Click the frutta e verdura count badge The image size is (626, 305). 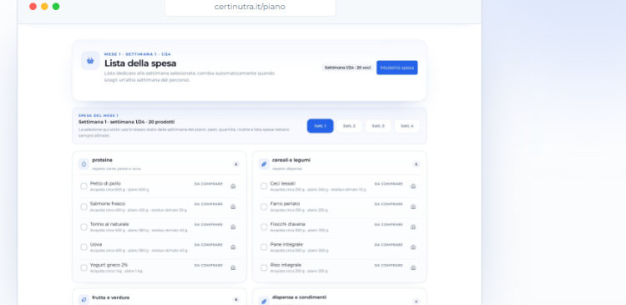pyautogui.click(x=236, y=299)
